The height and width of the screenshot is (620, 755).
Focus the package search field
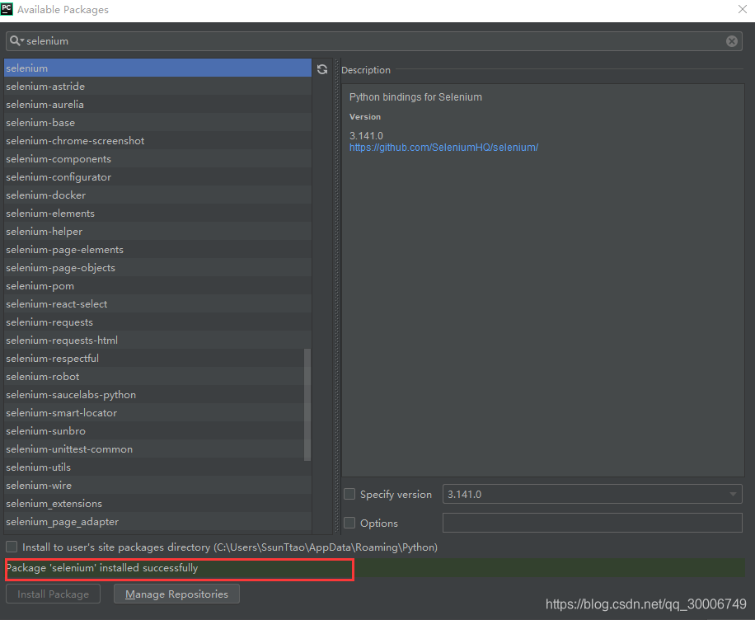coord(373,41)
